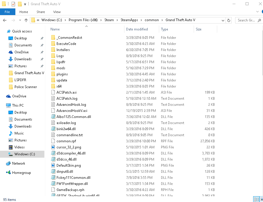Image resolution: width=263 pixels, height=202 pixels.
Task: Select the mods folder icon
Action: (x=53, y=68)
